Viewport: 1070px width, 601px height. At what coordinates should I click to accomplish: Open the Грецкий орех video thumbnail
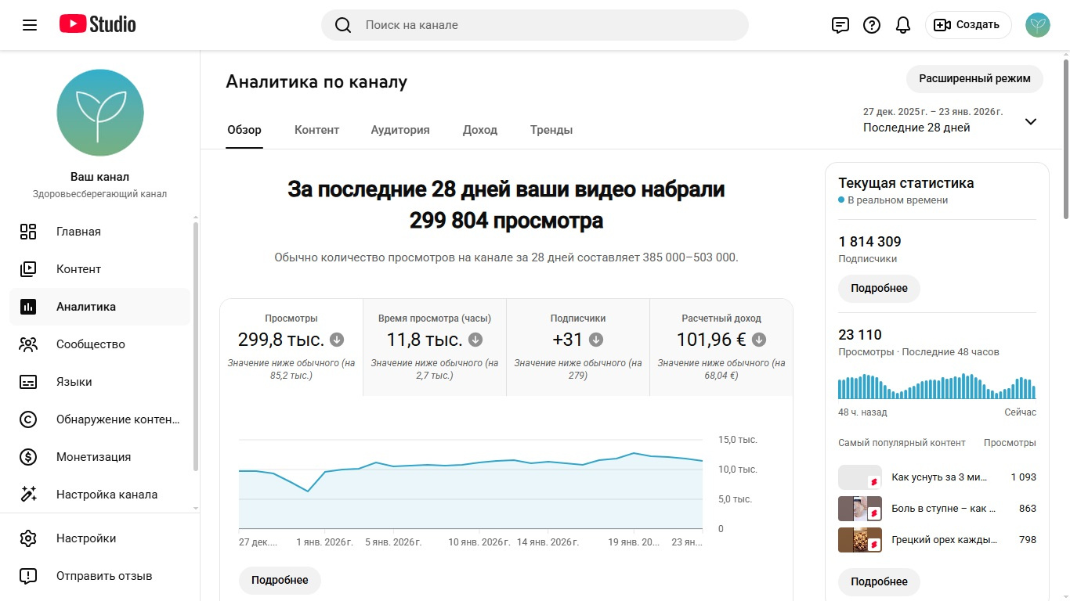click(859, 540)
